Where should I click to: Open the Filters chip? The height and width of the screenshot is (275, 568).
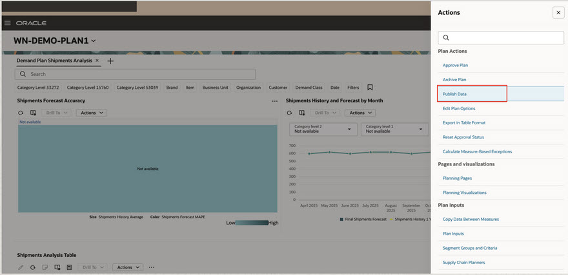tap(353, 88)
